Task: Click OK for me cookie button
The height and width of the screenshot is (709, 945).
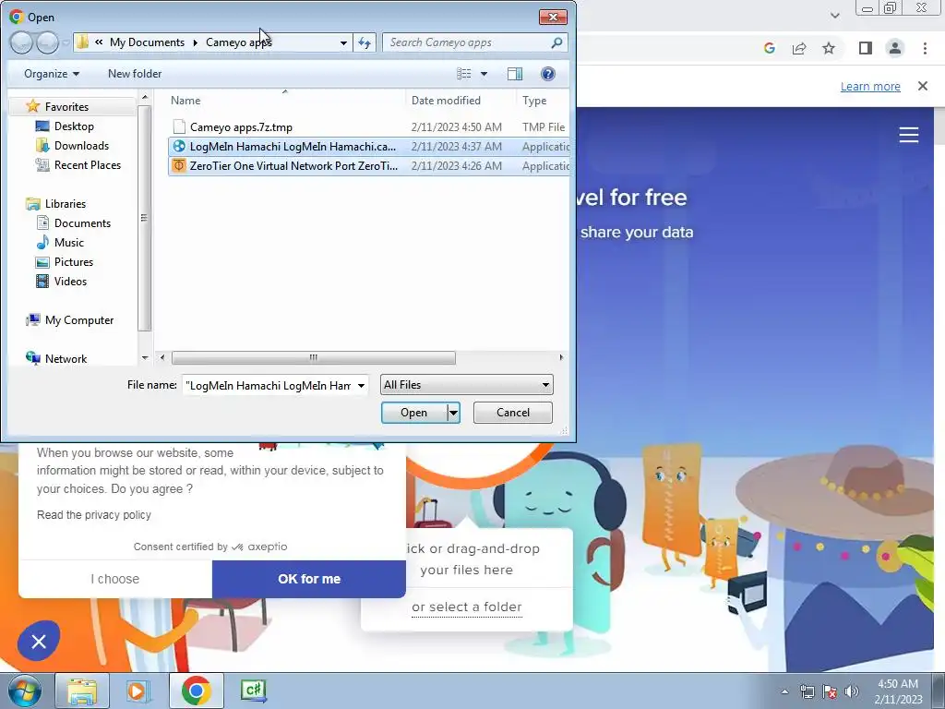Action: [309, 579]
